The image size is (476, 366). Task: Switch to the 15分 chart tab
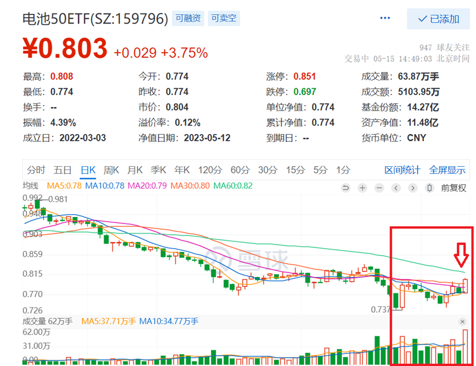coord(296,170)
